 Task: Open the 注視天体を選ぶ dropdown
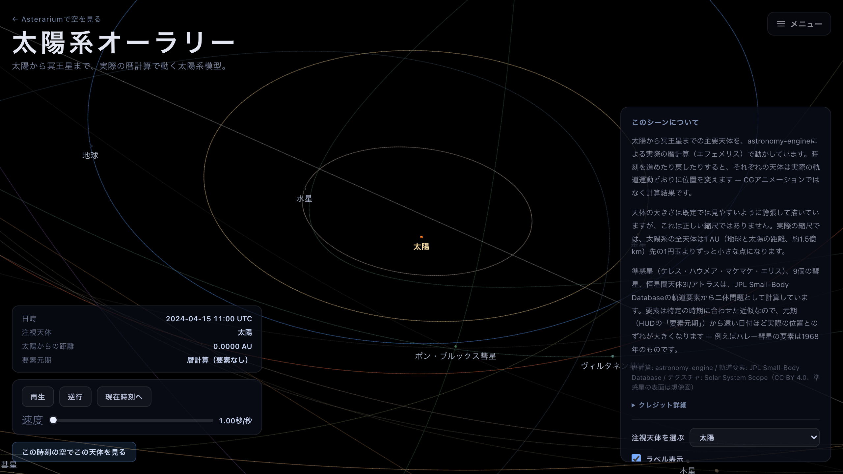[754, 437]
